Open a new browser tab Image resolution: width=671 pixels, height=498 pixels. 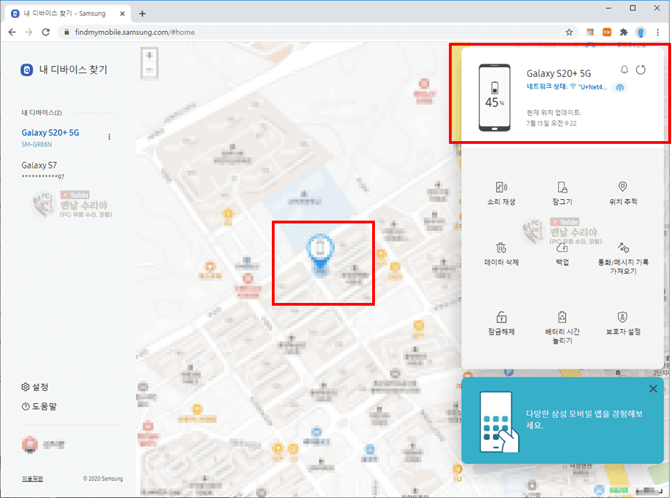pos(143,14)
